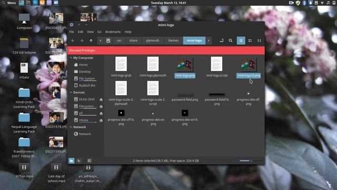Collapse the Network section
The width and height of the screenshot is (337, 190).
pyautogui.click(x=71, y=127)
